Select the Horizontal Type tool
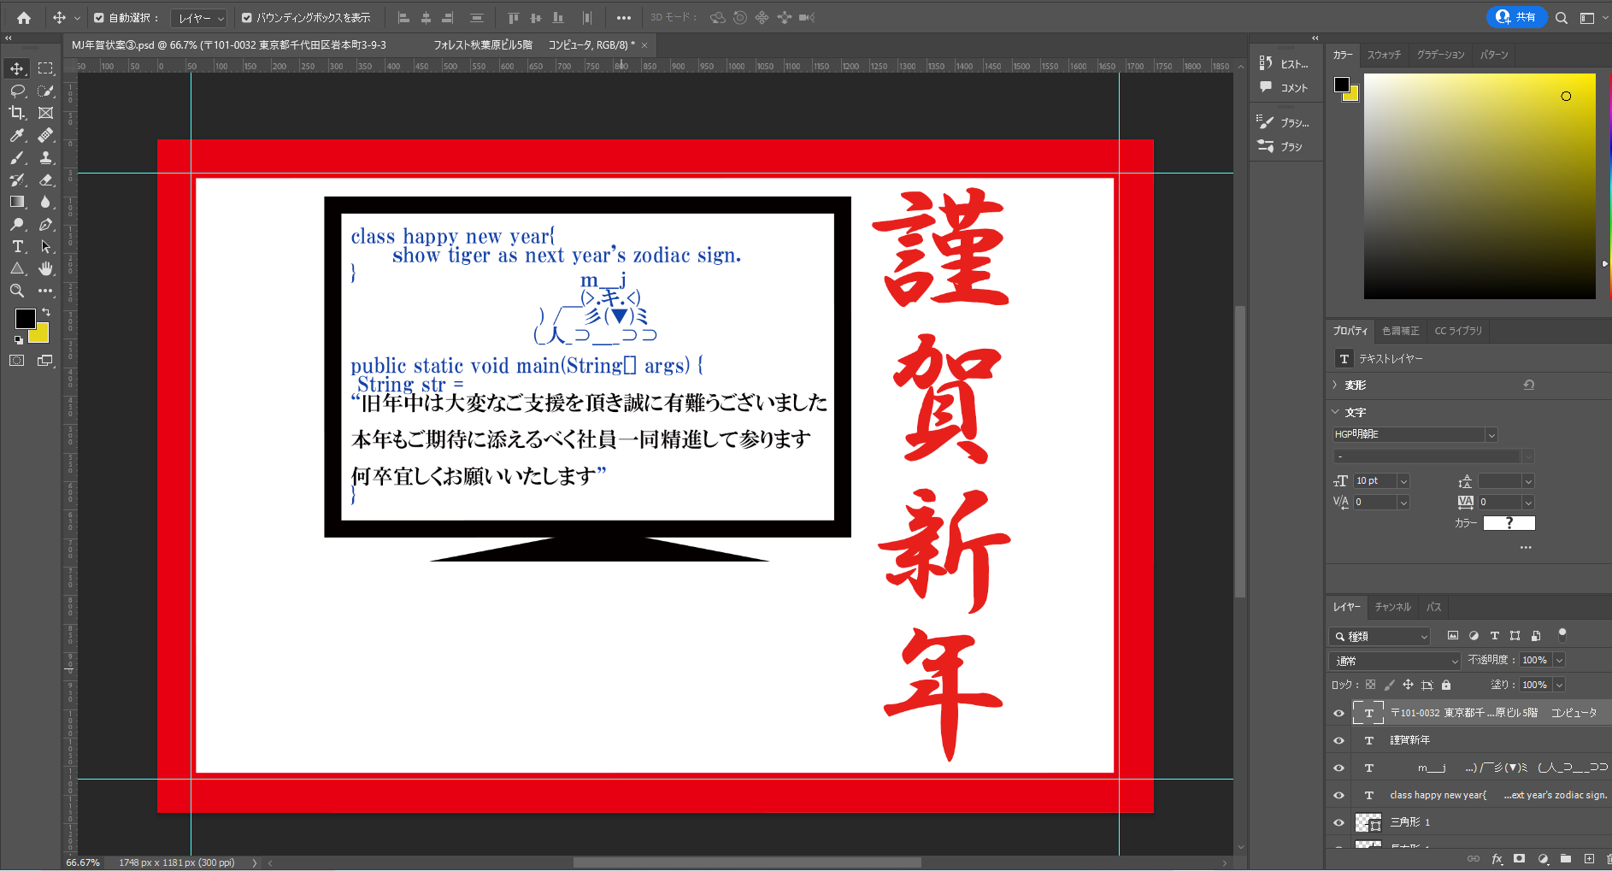This screenshot has width=1612, height=871. click(17, 246)
